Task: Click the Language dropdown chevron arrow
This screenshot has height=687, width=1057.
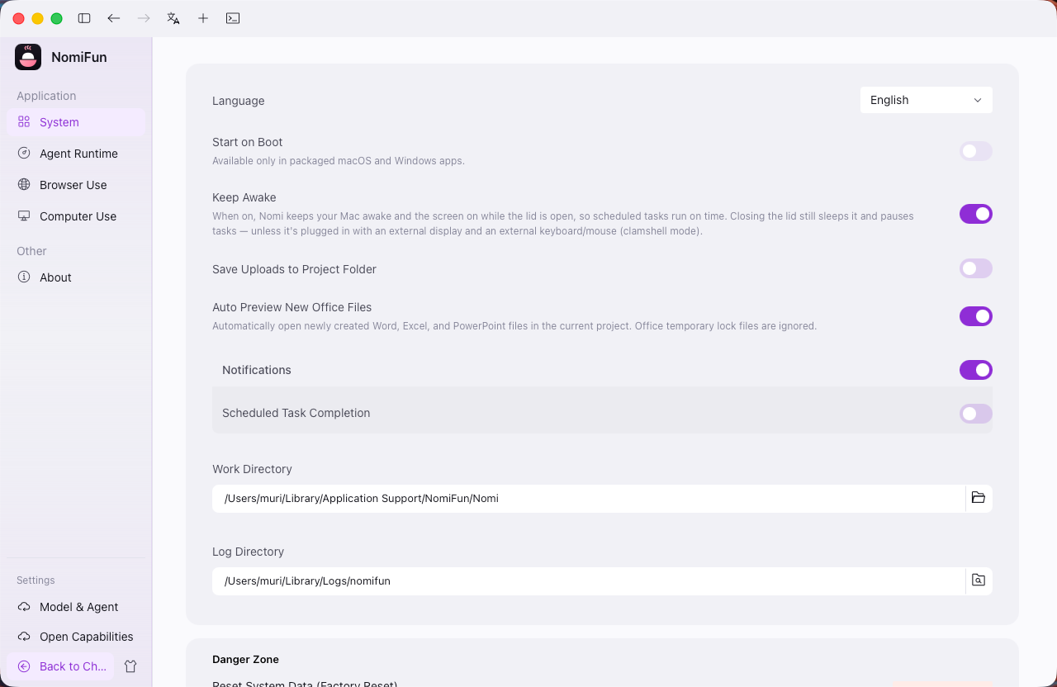Action: click(978, 100)
